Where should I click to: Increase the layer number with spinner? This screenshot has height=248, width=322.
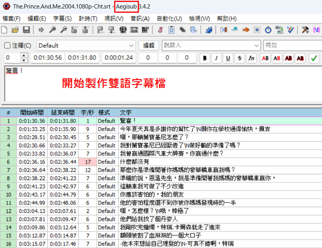(x=24, y=56)
